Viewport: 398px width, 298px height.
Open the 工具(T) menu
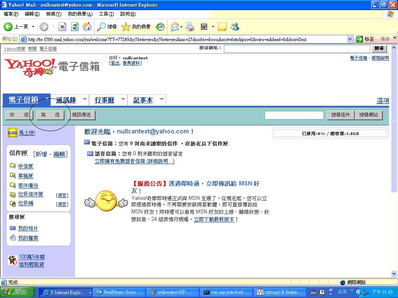[x=106, y=14]
